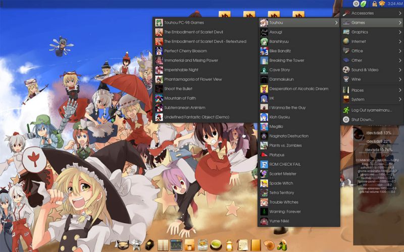Click the lantern icon in the dock
404x252 pixels.
(229, 245)
